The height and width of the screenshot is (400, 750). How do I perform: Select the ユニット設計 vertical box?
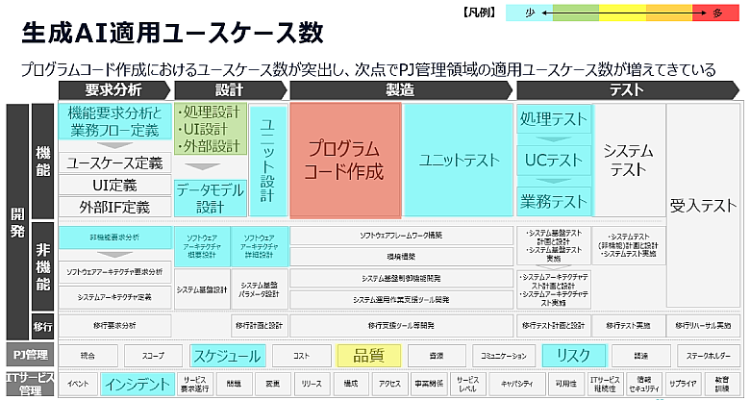(267, 161)
